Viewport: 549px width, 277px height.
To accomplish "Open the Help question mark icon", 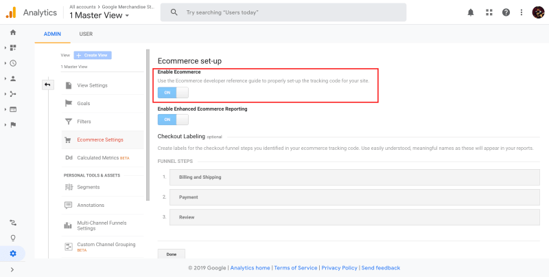I will [506, 12].
